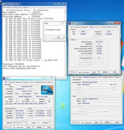This screenshot has width=124, height=130.
Task: Open the About menu in Super PI
Action: pyautogui.click(x=17, y=7)
